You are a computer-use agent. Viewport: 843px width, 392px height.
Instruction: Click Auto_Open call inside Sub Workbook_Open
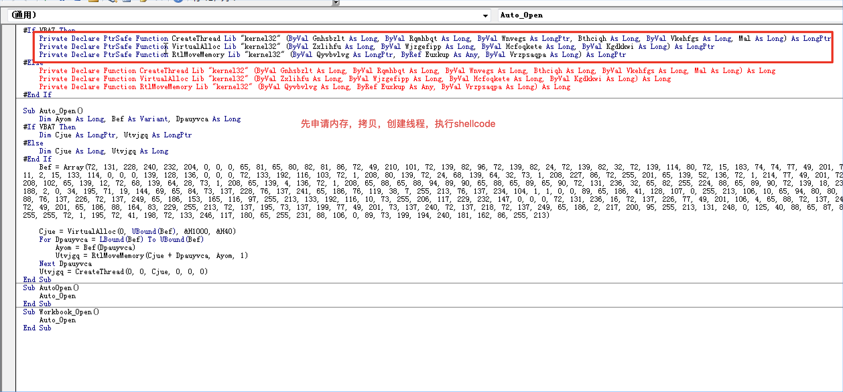pyautogui.click(x=58, y=320)
